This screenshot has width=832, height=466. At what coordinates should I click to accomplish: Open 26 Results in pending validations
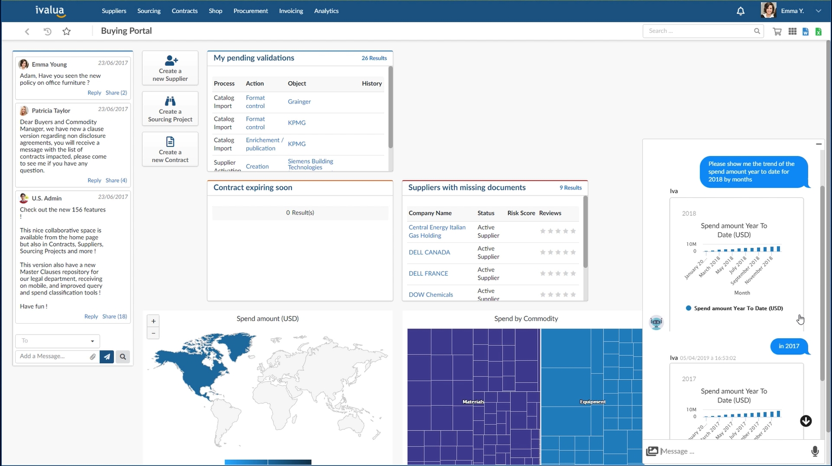(374, 59)
